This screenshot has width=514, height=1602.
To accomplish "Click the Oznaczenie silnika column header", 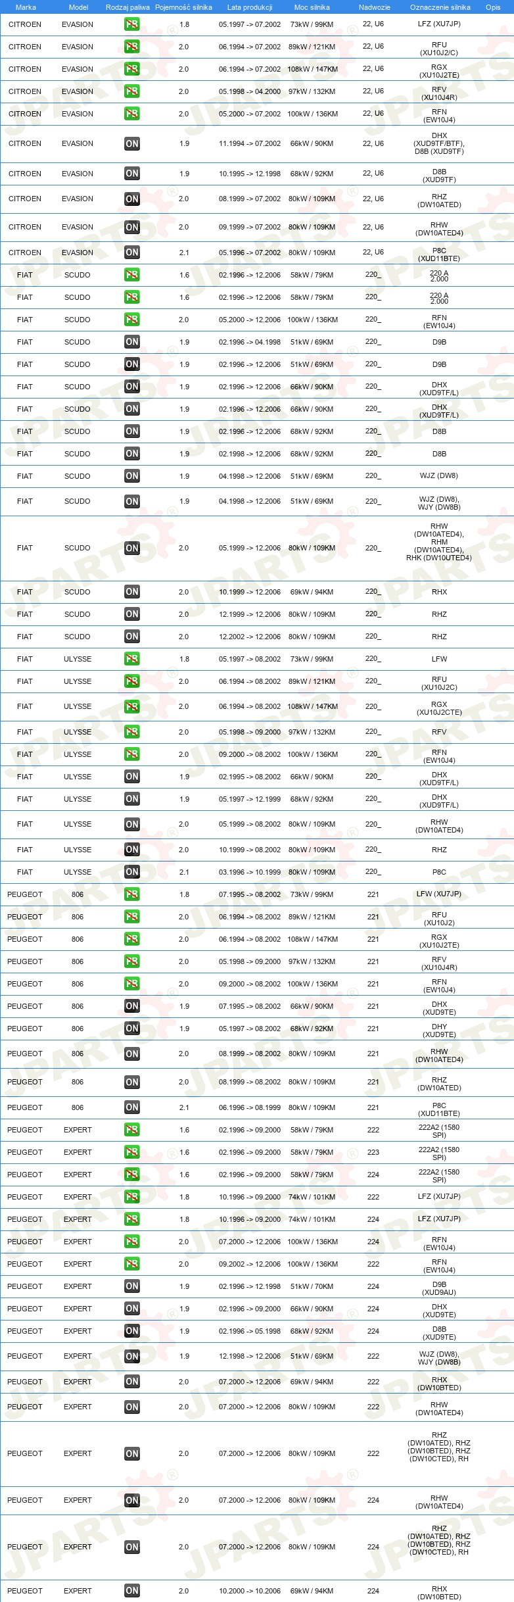I will coord(440,7).
